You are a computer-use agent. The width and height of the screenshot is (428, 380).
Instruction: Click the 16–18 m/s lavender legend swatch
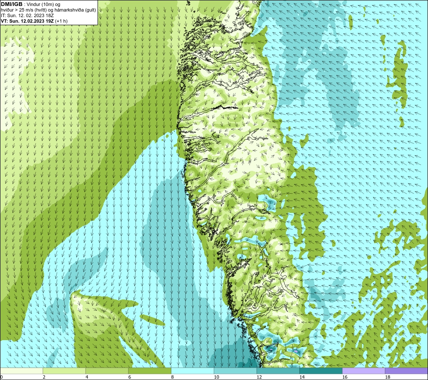[x=363, y=371]
